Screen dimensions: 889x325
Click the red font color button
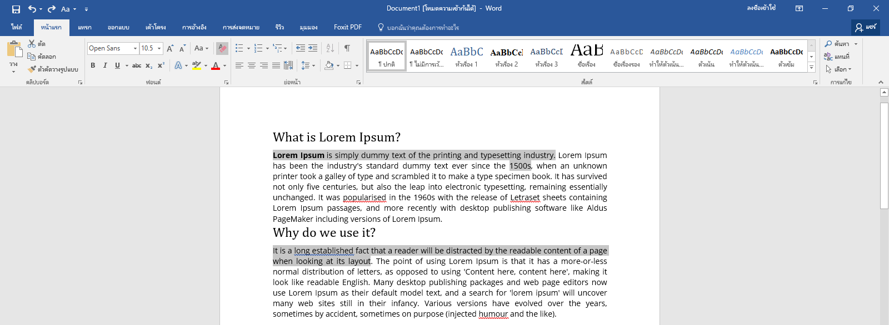(x=216, y=65)
